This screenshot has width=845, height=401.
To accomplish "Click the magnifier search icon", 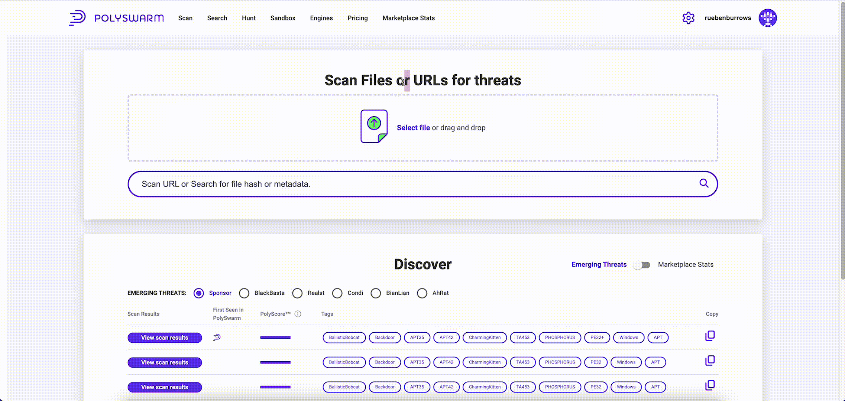I will click(x=704, y=183).
